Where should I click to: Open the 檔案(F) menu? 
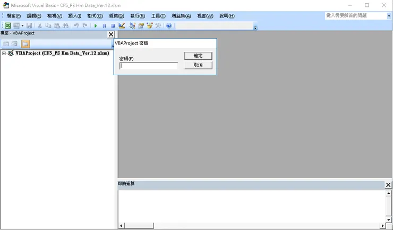(x=14, y=16)
